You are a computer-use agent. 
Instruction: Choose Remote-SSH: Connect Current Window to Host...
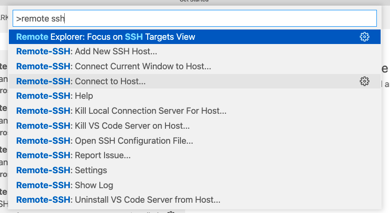pyautogui.click(x=195, y=66)
